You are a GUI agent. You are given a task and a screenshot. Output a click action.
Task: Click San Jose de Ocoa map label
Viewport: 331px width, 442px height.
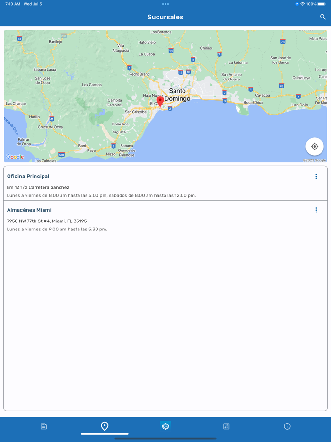43,80
